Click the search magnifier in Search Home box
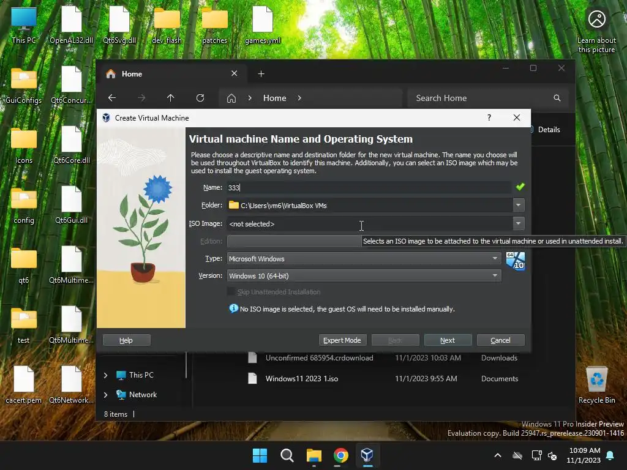Image resolution: width=627 pixels, height=470 pixels. click(557, 98)
